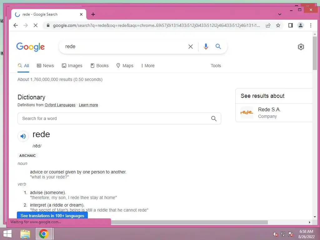This screenshot has width=320, height=240.
Task: Open the taskbar clock showing 6:58 AM
Action: (306, 234)
